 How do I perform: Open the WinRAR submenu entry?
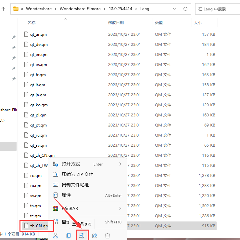pos(87,208)
